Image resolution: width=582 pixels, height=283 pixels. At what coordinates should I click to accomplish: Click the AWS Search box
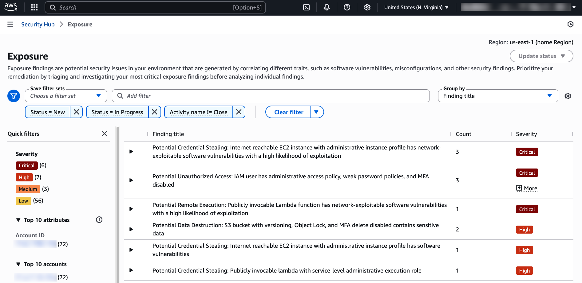point(155,7)
